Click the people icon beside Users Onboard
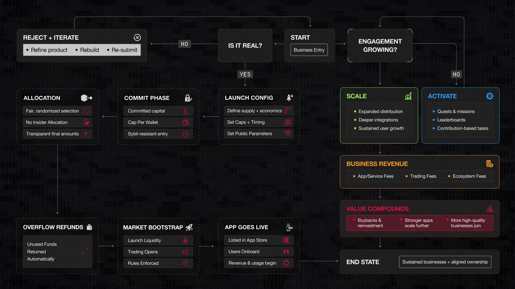The image size is (515, 289). [286, 252]
